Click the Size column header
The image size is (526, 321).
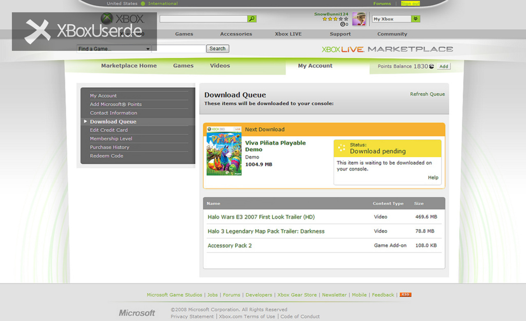click(419, 203)
